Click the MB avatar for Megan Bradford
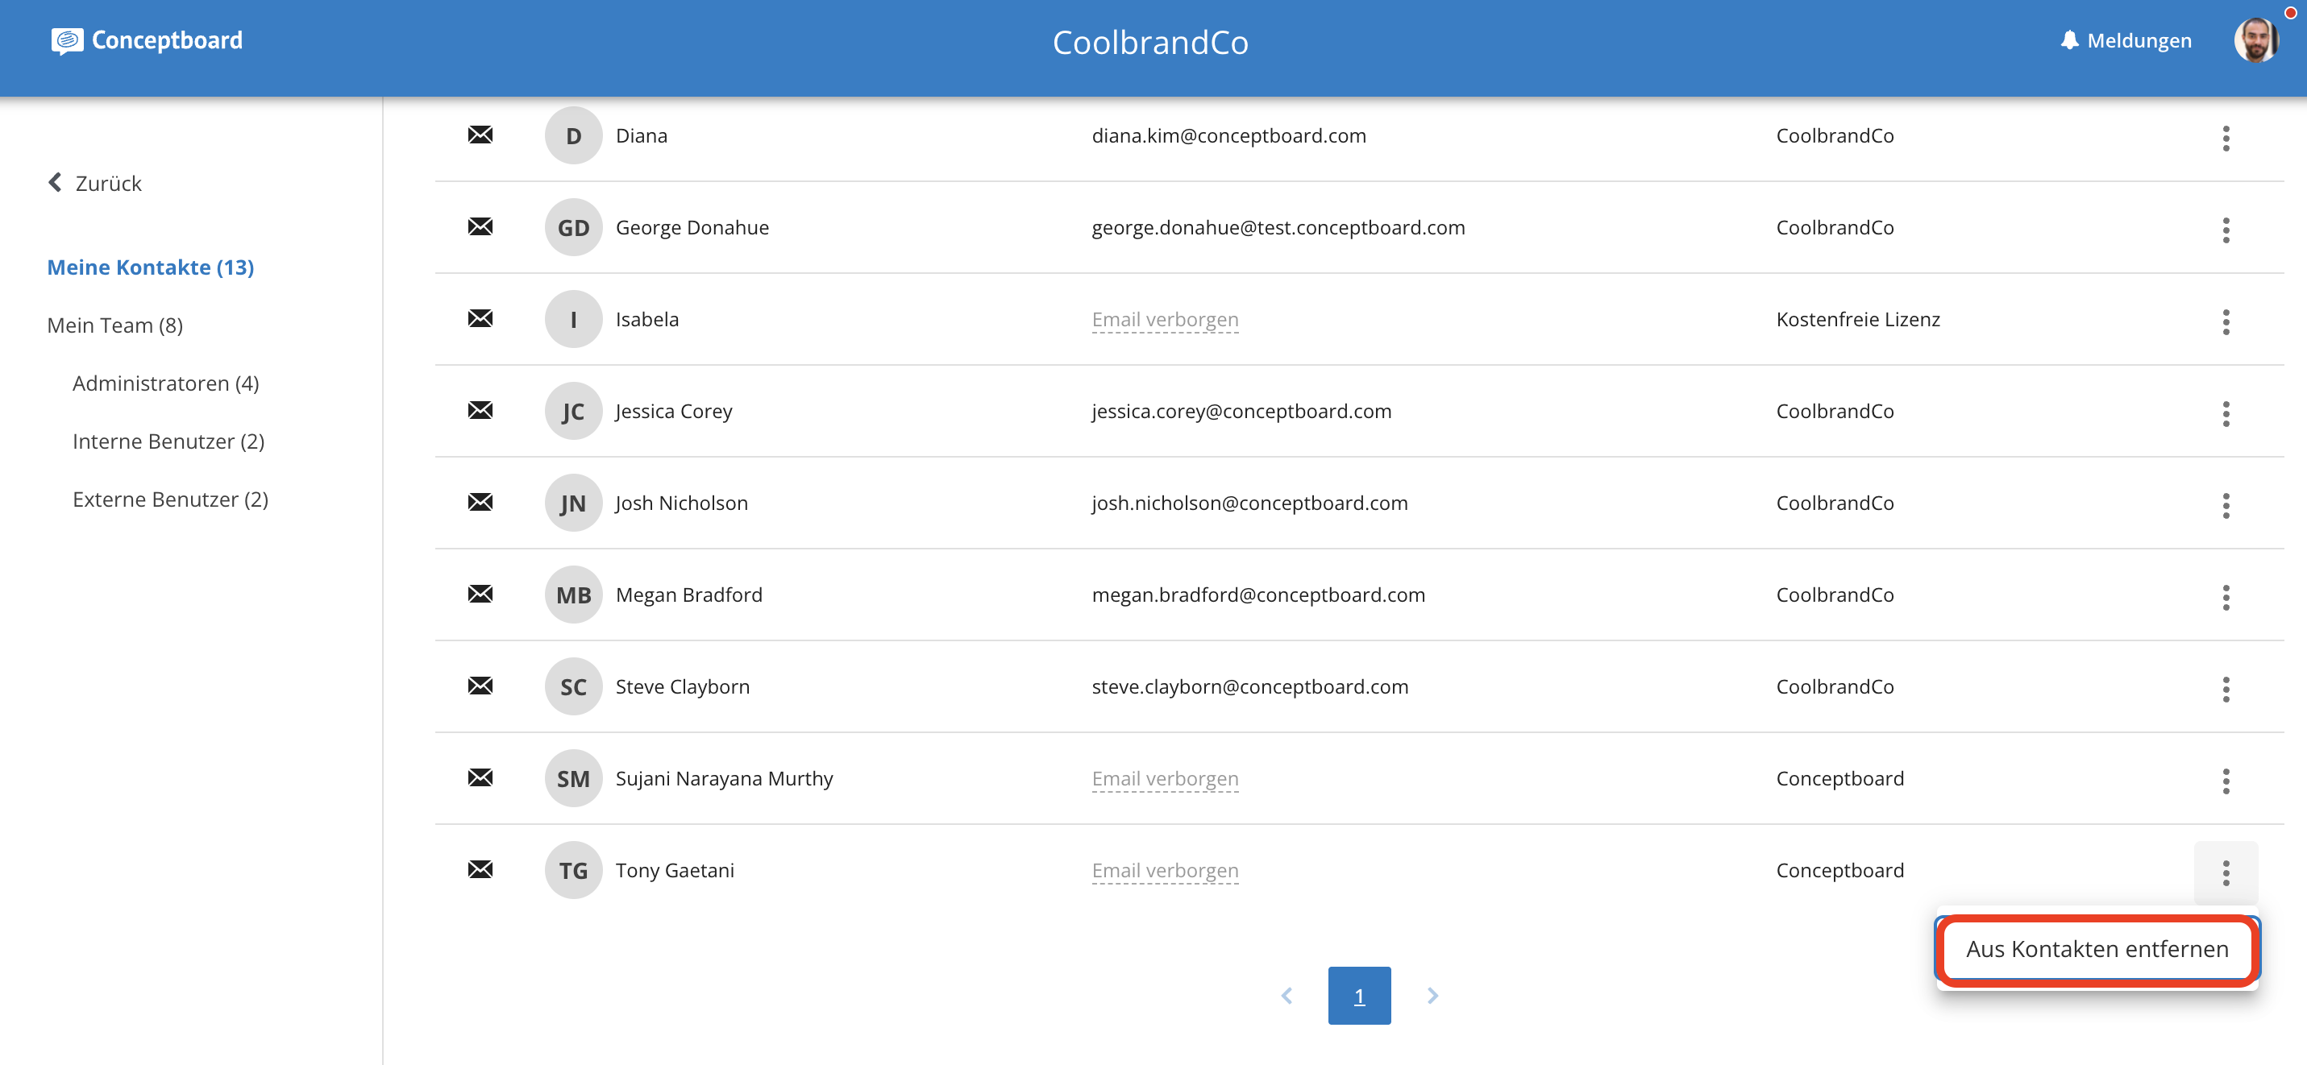The width and height of the screenshot is (2307, 1065). point(573,595)
